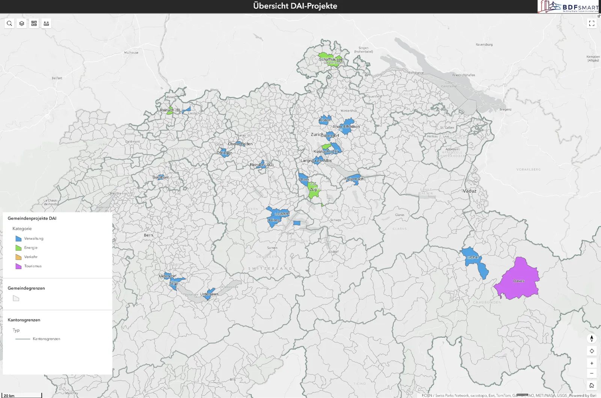Screen dimensions: 601x398
Task: Click the Powered by Esri attribution link
Action: coord(583,395)
